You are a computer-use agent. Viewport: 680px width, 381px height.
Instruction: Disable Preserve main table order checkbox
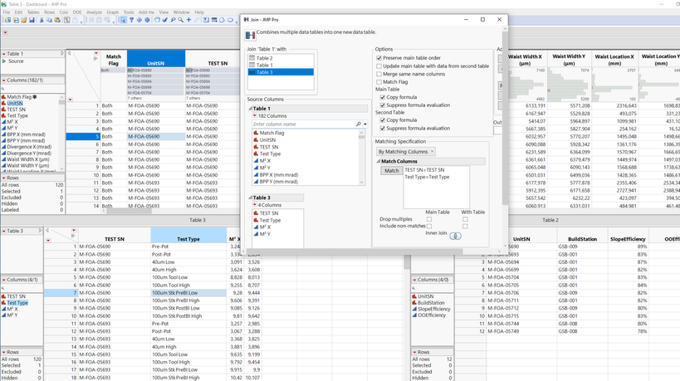coord(379,58)
